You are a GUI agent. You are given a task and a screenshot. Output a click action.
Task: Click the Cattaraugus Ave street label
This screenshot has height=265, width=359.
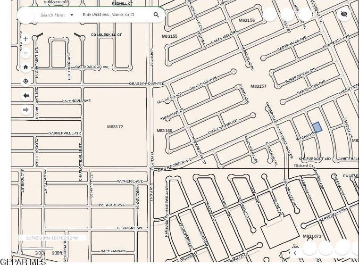point(92,67)
